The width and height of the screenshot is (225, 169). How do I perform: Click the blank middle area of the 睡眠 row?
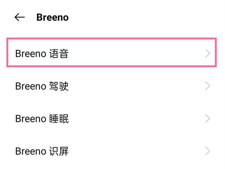135,119
